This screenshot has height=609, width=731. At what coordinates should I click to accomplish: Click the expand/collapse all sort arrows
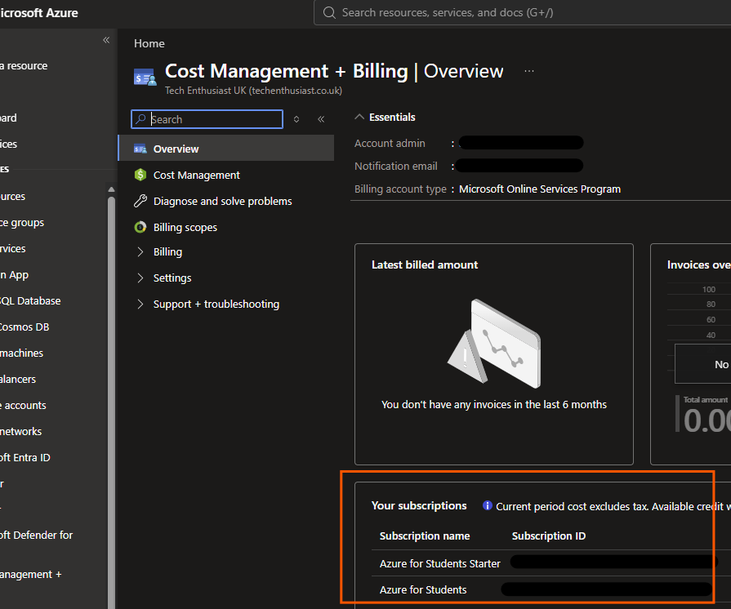click(296, 119)
